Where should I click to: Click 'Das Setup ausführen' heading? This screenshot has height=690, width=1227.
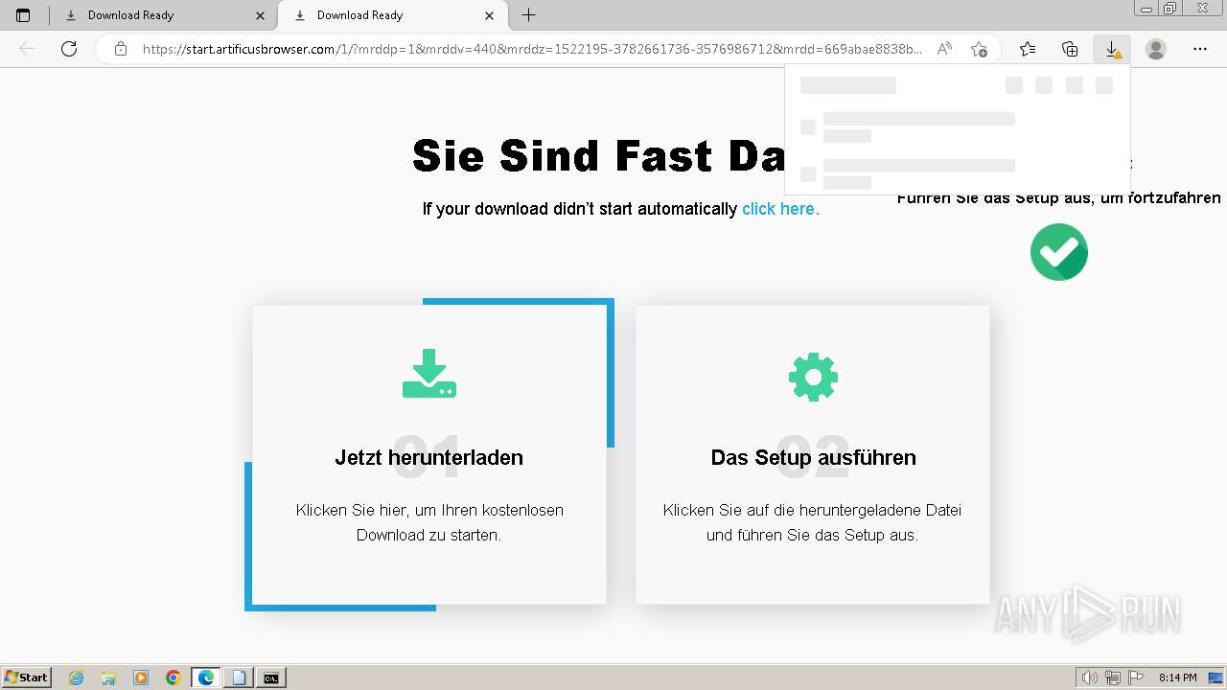click(x=813, y=457)
